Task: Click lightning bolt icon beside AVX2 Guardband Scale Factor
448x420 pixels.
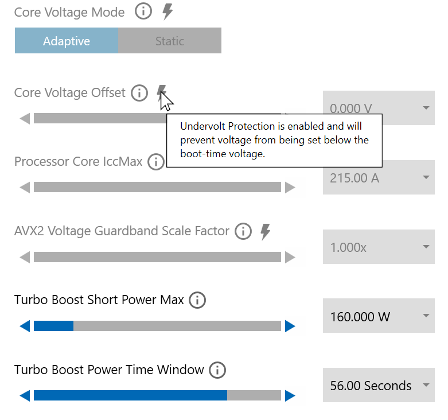Action: click(x=265, y=231)
